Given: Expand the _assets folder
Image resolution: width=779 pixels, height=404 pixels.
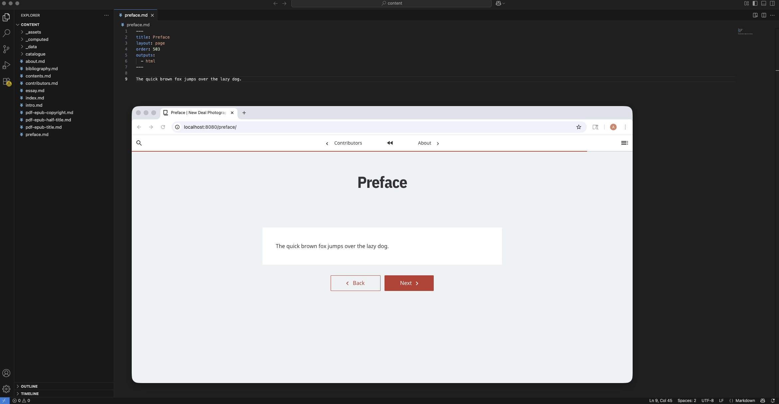Looking at the screenshot, I should pyautogui.click(x=33, y=32).
